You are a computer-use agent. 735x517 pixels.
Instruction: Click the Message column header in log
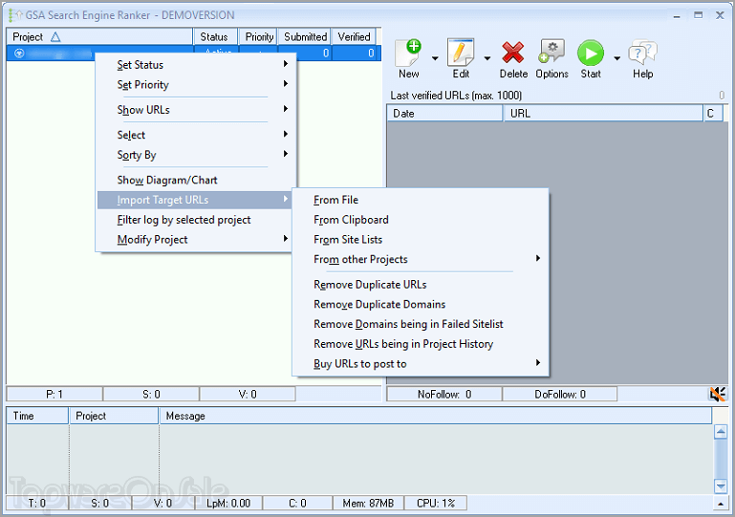[436, 416]
